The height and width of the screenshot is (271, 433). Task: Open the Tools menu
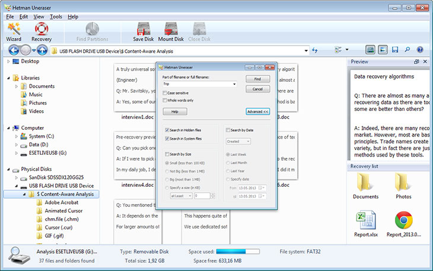56,17
